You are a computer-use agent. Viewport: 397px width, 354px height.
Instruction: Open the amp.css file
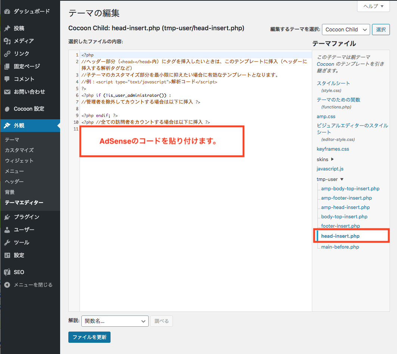(x=326, y=117)
